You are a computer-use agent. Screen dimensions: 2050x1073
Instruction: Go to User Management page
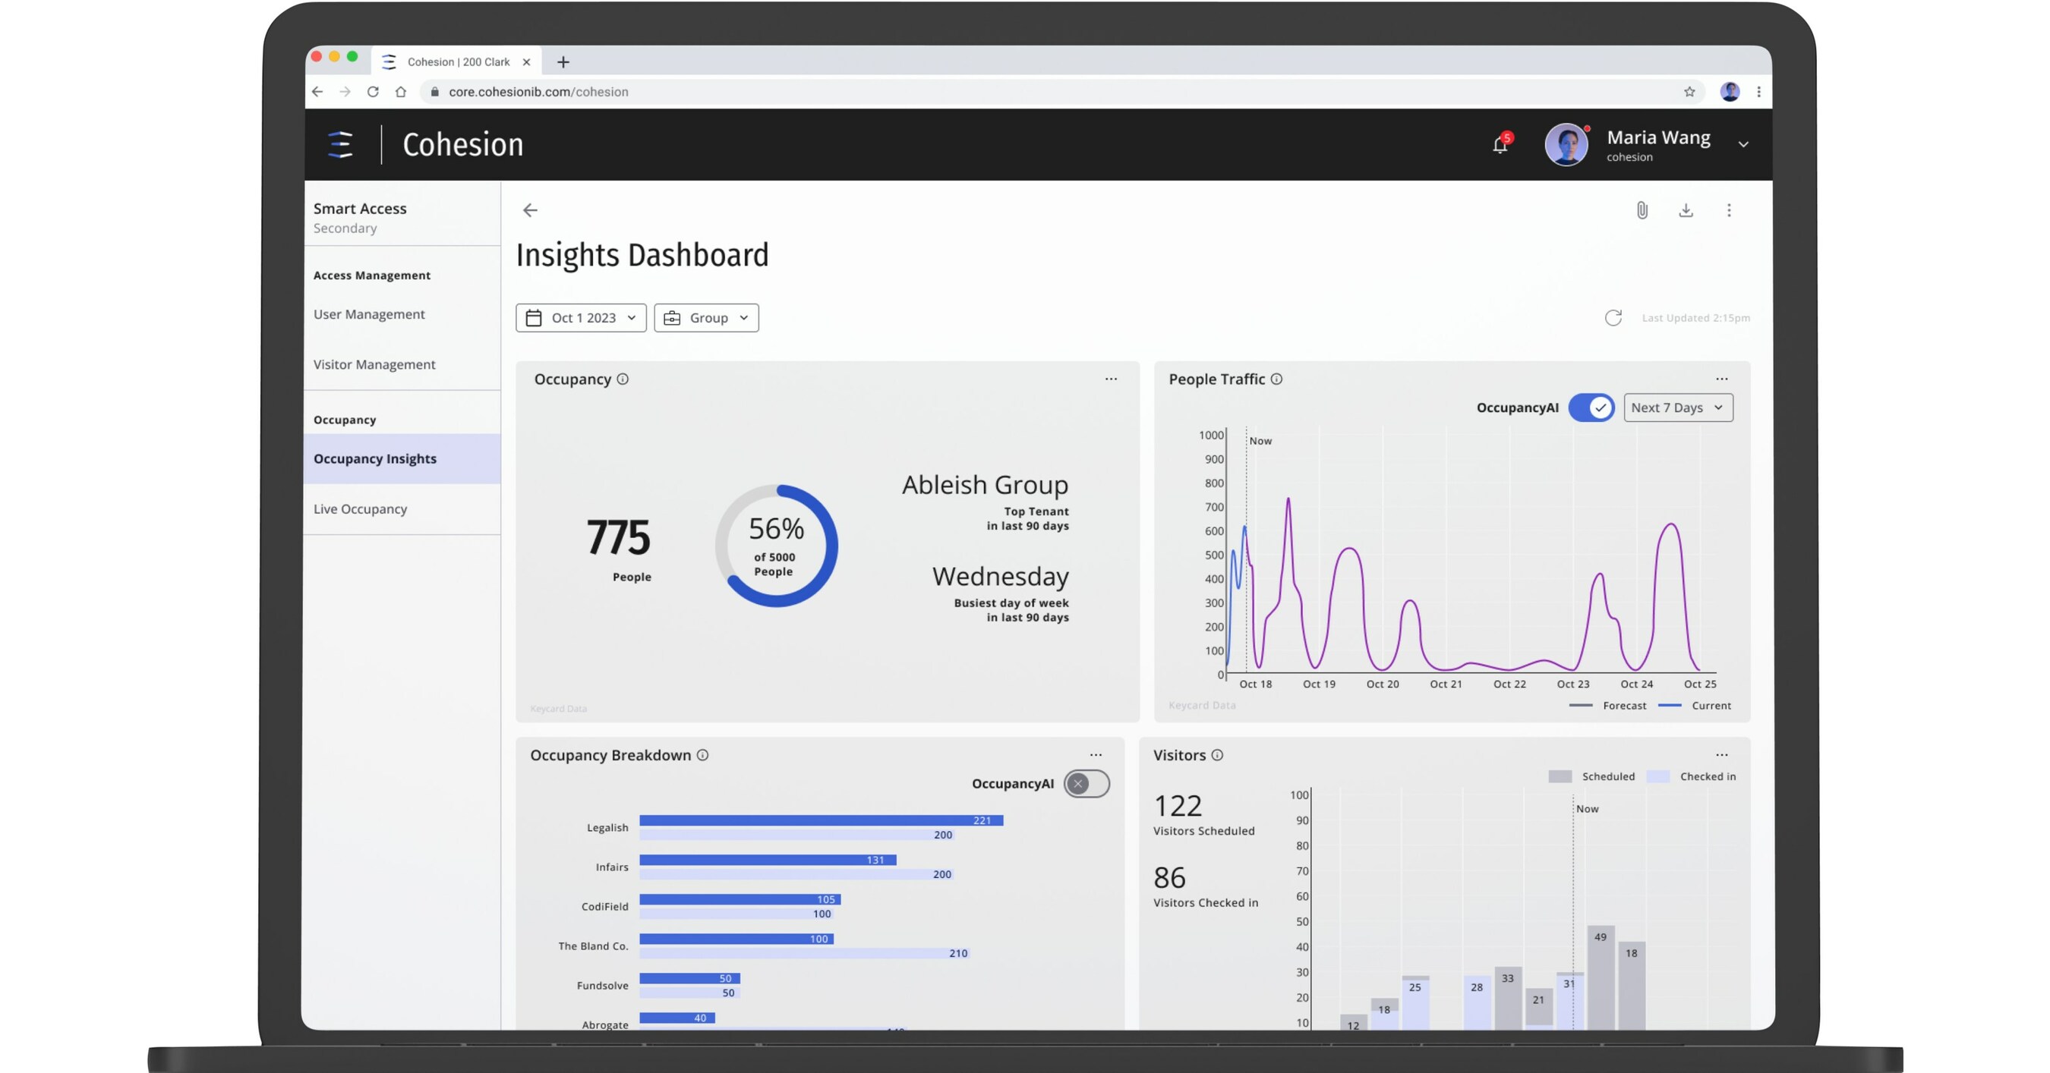(368, 314)
